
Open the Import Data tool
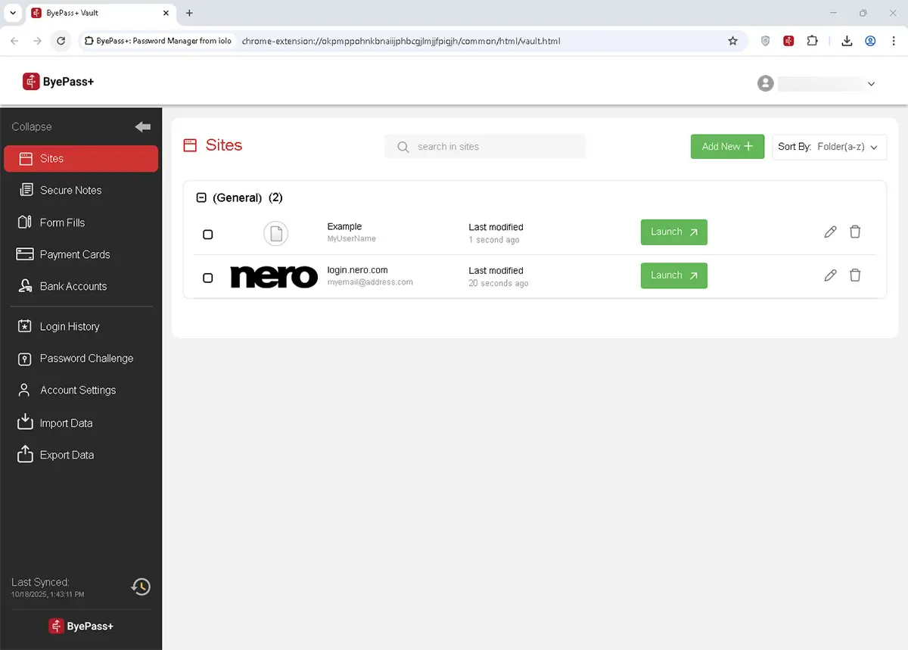pos(65,422)
